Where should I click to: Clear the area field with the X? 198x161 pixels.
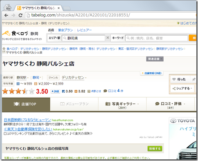point(108,38)
